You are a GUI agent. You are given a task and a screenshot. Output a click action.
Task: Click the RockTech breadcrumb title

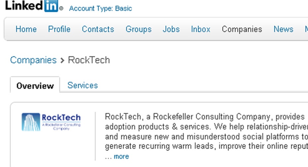(x=89, y=60)
